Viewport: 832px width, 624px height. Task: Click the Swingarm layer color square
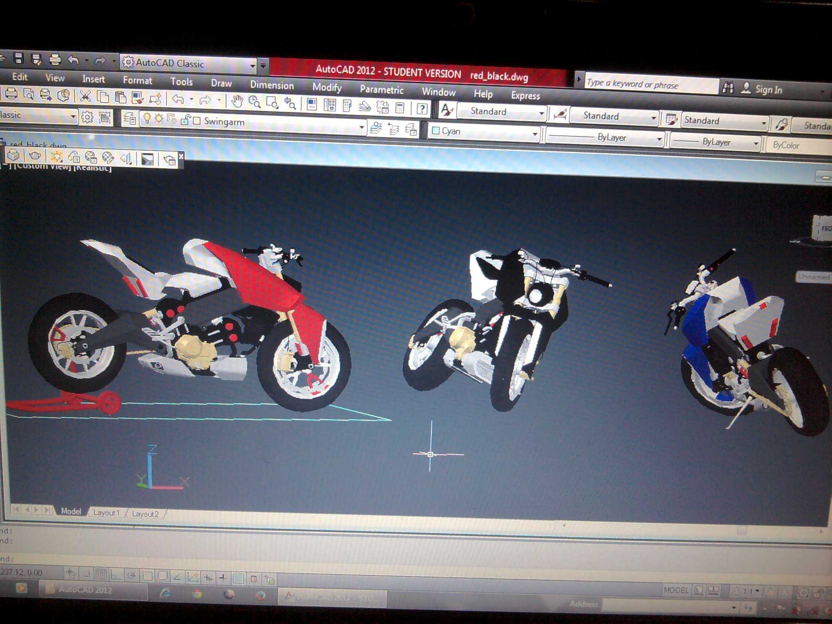(197, 121)
